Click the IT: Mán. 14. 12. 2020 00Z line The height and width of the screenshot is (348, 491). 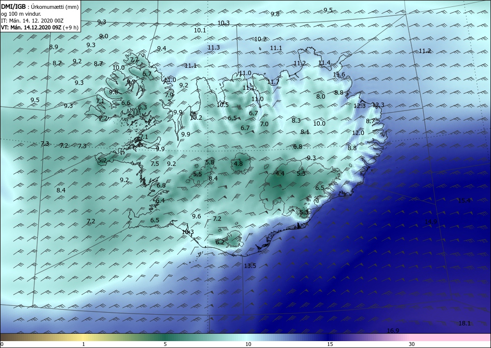[32, 21]
